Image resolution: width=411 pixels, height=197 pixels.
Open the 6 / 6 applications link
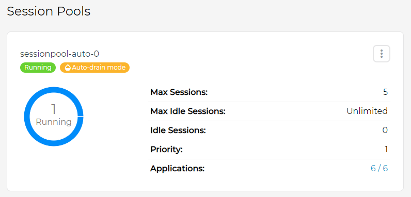click(x=379, y=169)
